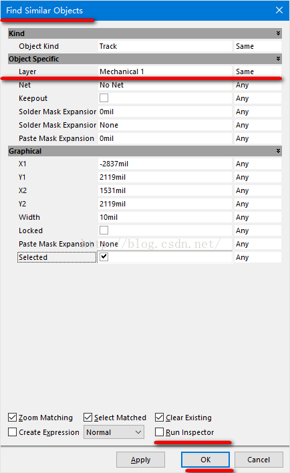
Task: Collapse the Object Specific section
Action: point(278,59)
